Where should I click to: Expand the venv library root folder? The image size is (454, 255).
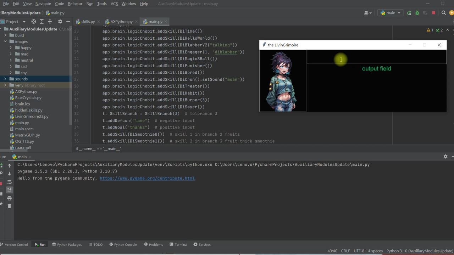pos(5,85)
